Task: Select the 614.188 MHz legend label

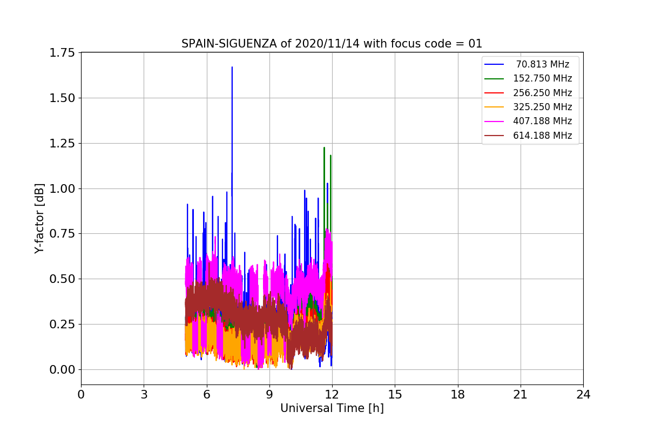Action: pyautogui.click(x=543, y=136)
